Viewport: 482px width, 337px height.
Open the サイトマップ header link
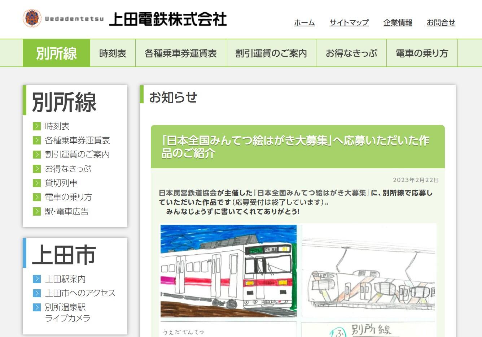349,23
